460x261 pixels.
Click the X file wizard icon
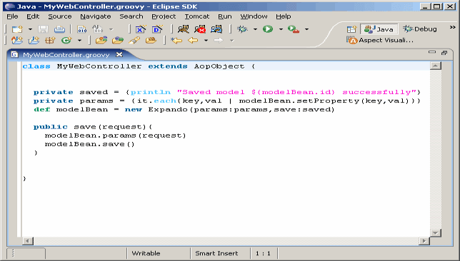point(141,29)
